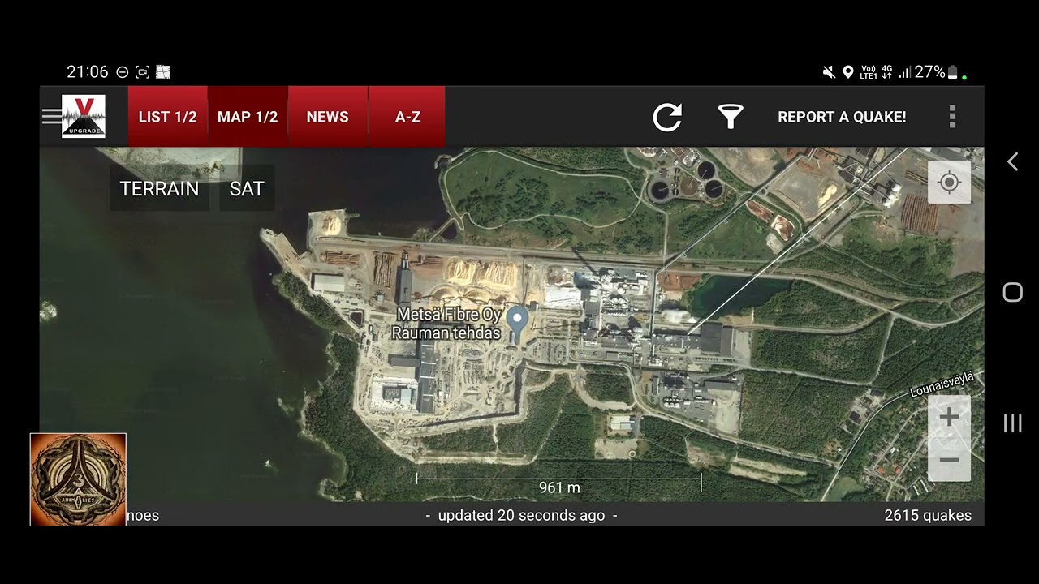Viewport: 1039px width, 584px height.
Task: Tap the 2615 quakes counter
Action: (928, 515)
